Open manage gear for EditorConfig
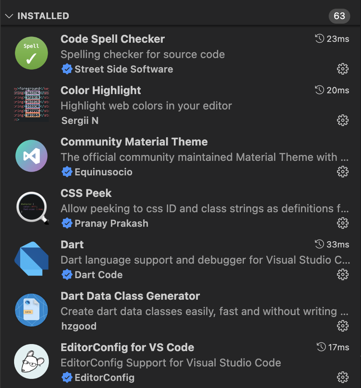 click(342, 377)
